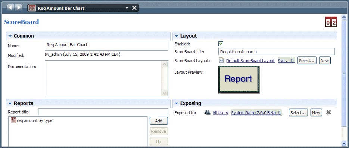The image size is (349, 148).
Task: Click the main vertical scrollbar thumb
Action: (344, 74)
